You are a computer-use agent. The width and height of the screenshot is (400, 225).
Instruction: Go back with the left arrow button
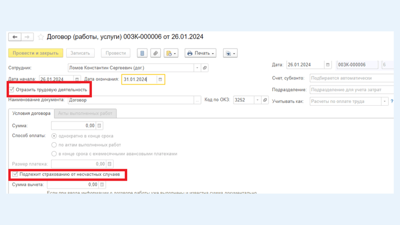point(15,37)
